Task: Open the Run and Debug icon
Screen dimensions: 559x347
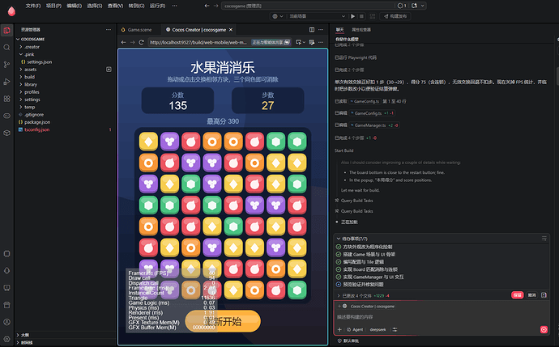Action: [6, 82]
